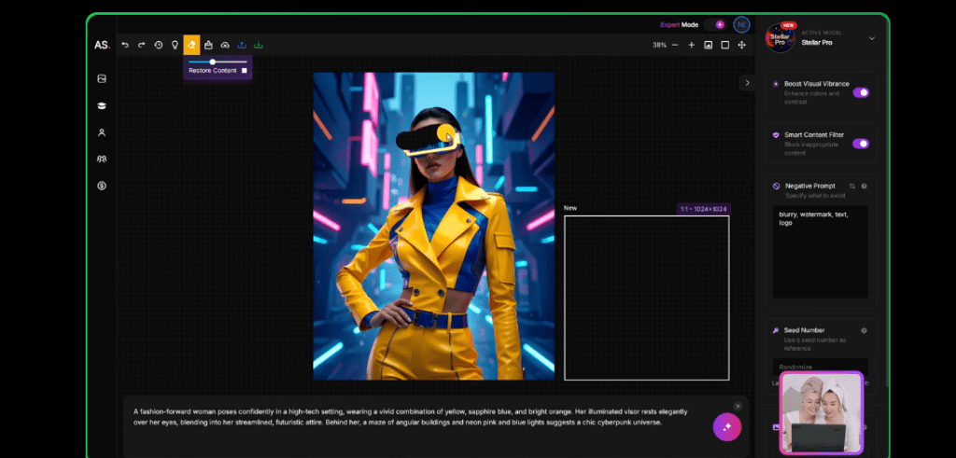Click the Negative Prompt help icon
956x458 pixels.
point(864,186)
